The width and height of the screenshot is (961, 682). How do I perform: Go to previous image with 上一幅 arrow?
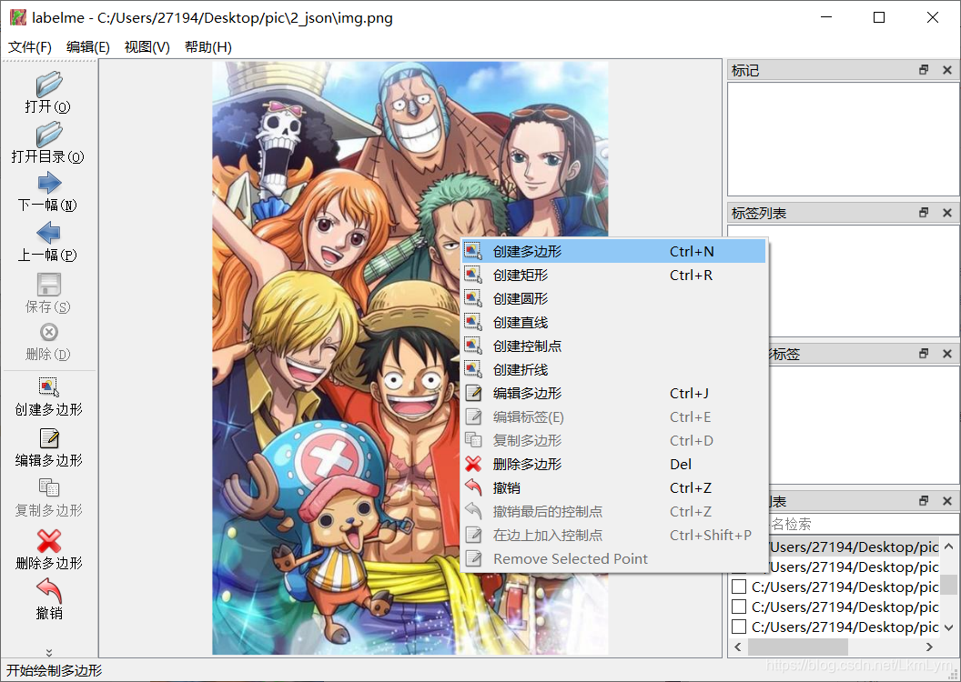click(48, 233)
